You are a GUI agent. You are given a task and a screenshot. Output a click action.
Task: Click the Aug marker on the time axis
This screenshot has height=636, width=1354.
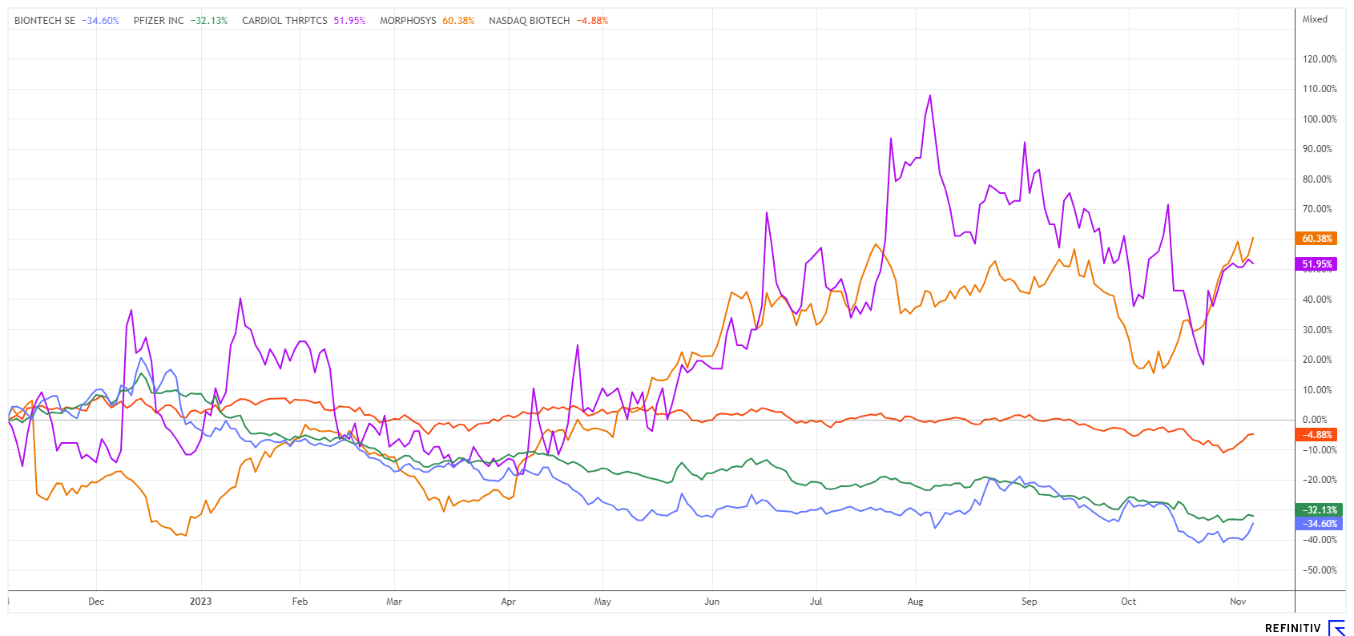tap(915, 602)
